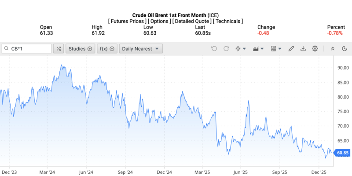This screenshot has height=176, width=352.
Task: Click the 60.85 current price label
Action: (342, 153)
